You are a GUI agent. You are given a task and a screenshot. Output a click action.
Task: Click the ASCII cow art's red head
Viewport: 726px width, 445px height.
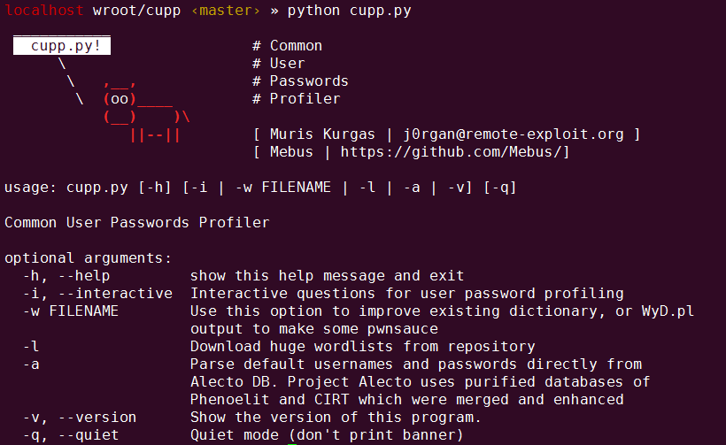(x=120, y=98)
